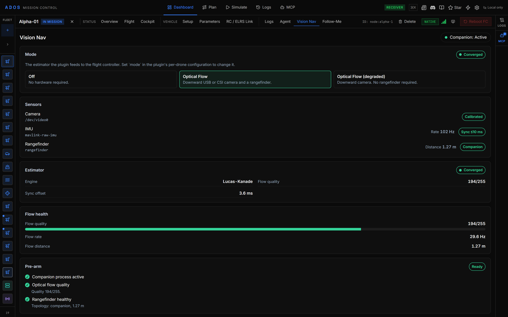Select the Off estimator mode

(x=101, y=79)
